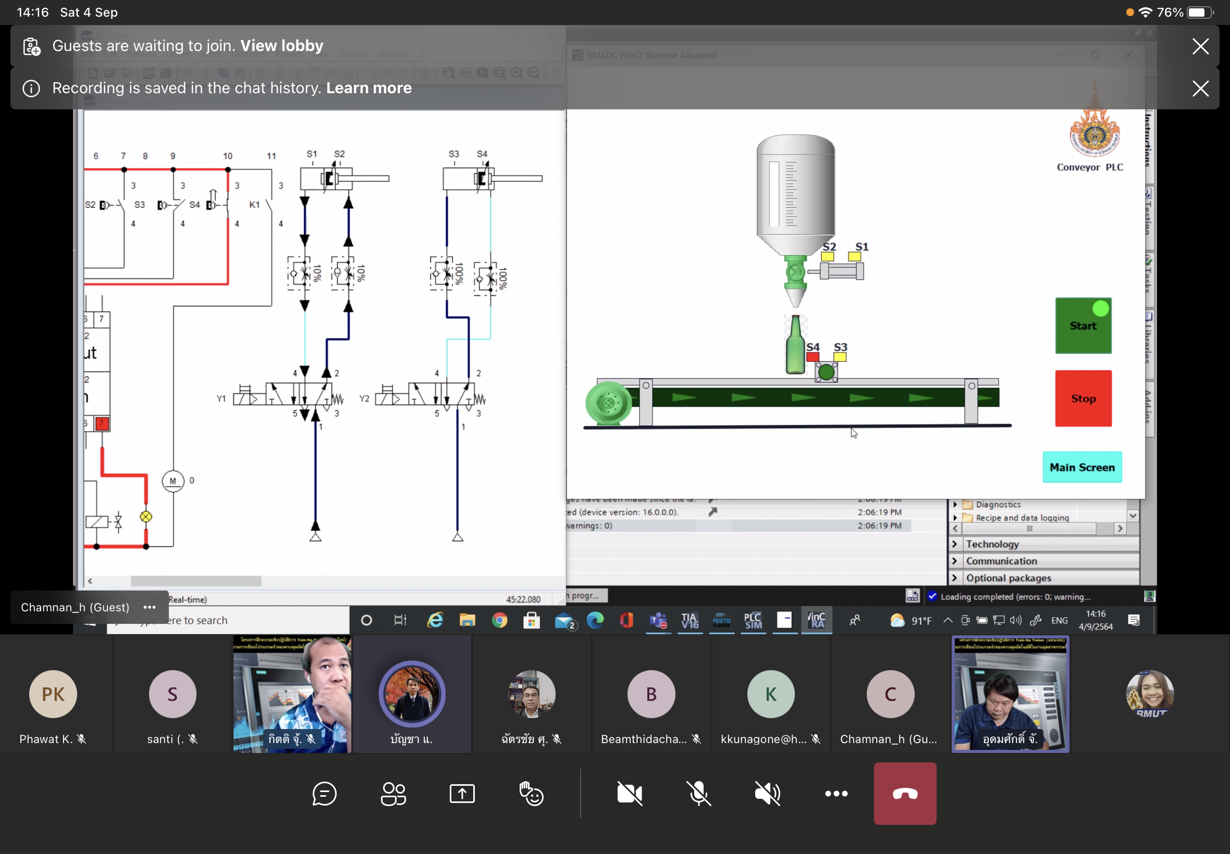1230x854 pixels.
Task: Click the View lobby link
Action: click(x=281, y=46)
